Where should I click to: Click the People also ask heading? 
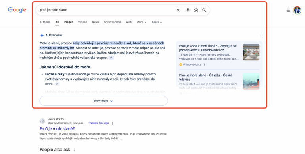(55, 150)
